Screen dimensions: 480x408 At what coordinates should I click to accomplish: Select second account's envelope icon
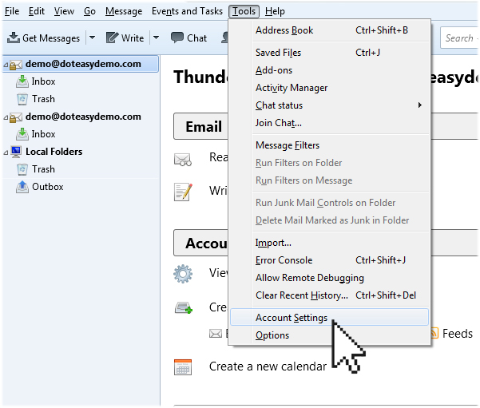click(x=16, y=117)
